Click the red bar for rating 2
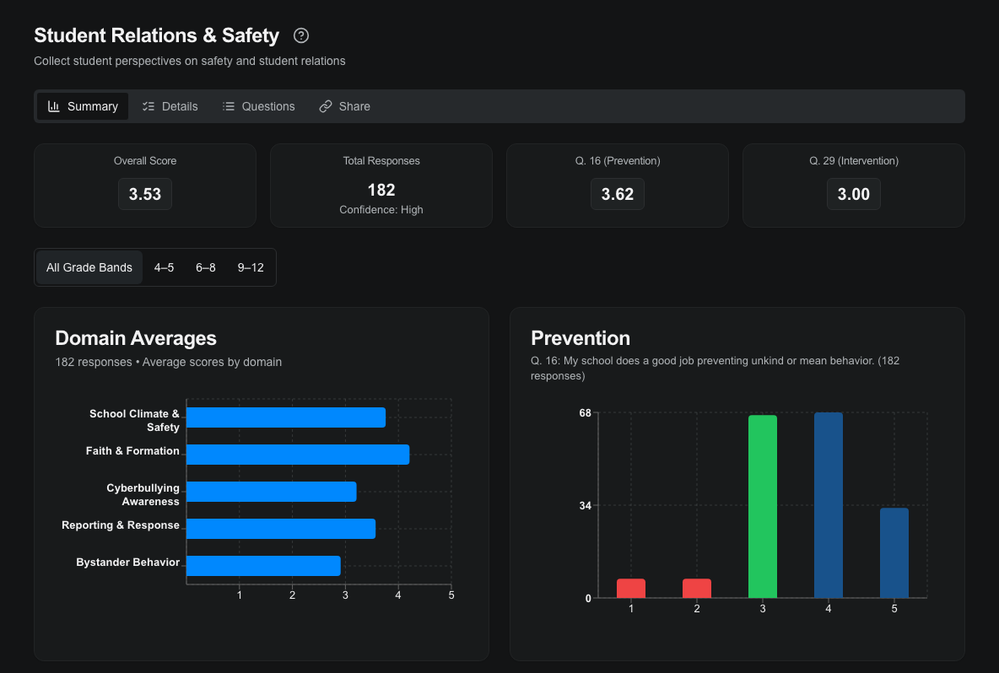The image size is (999, 673). tap(697, 589)
